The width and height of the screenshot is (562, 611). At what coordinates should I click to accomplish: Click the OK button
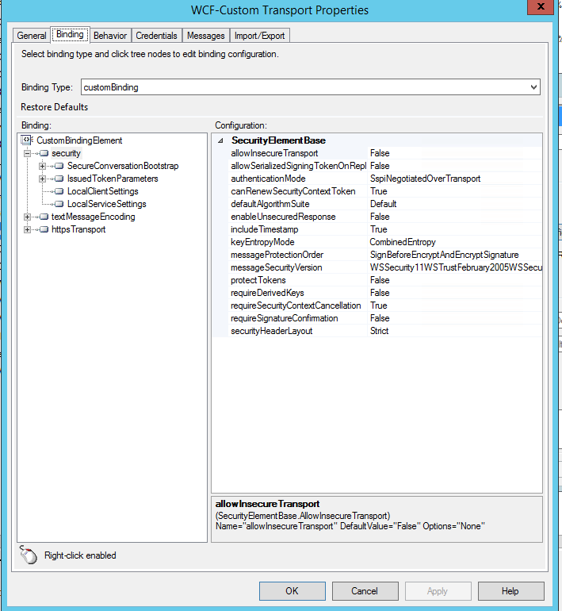pos(292,591)
